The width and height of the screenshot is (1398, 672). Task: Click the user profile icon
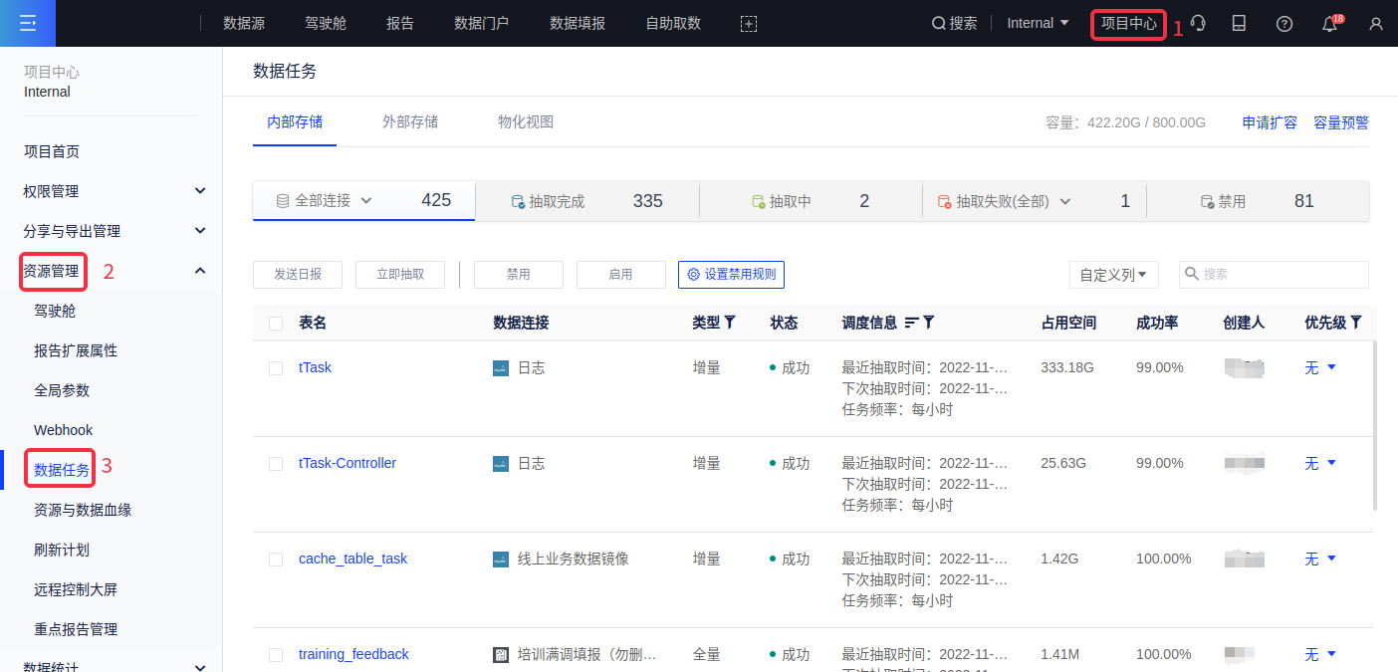click(x=1375, y=24)
